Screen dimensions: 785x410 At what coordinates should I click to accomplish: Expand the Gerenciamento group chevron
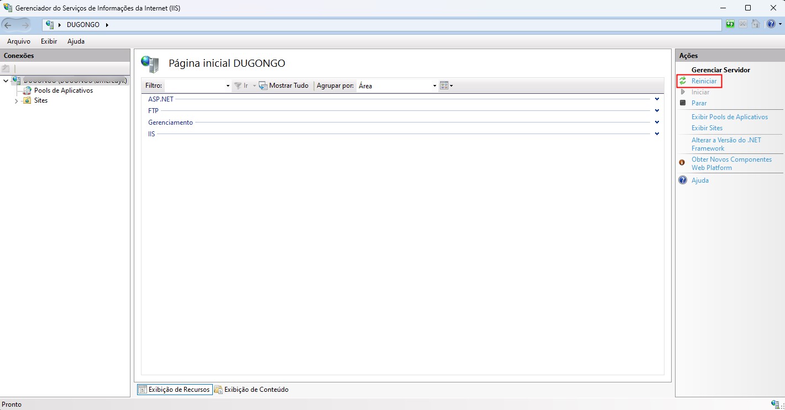click(x=657, y=123)
